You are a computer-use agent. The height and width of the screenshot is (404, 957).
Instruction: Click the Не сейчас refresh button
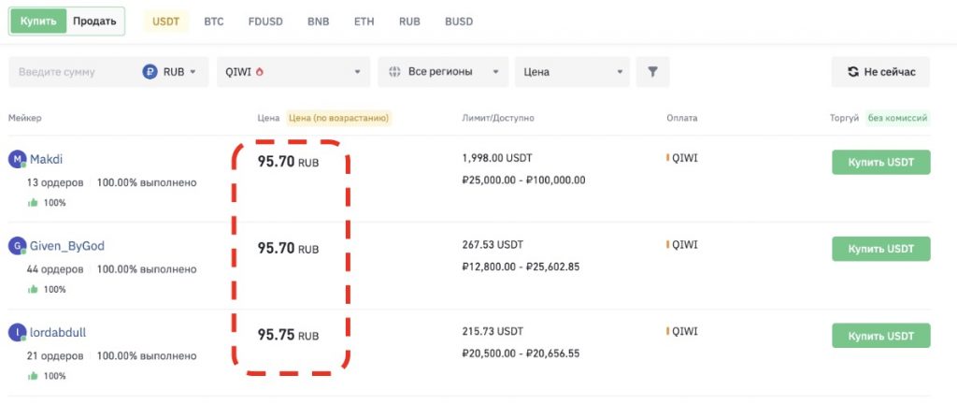[880, 72]
